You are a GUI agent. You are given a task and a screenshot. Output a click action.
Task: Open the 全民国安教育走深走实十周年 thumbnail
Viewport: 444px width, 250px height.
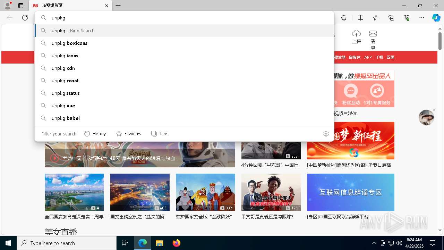tap(74, 192)
